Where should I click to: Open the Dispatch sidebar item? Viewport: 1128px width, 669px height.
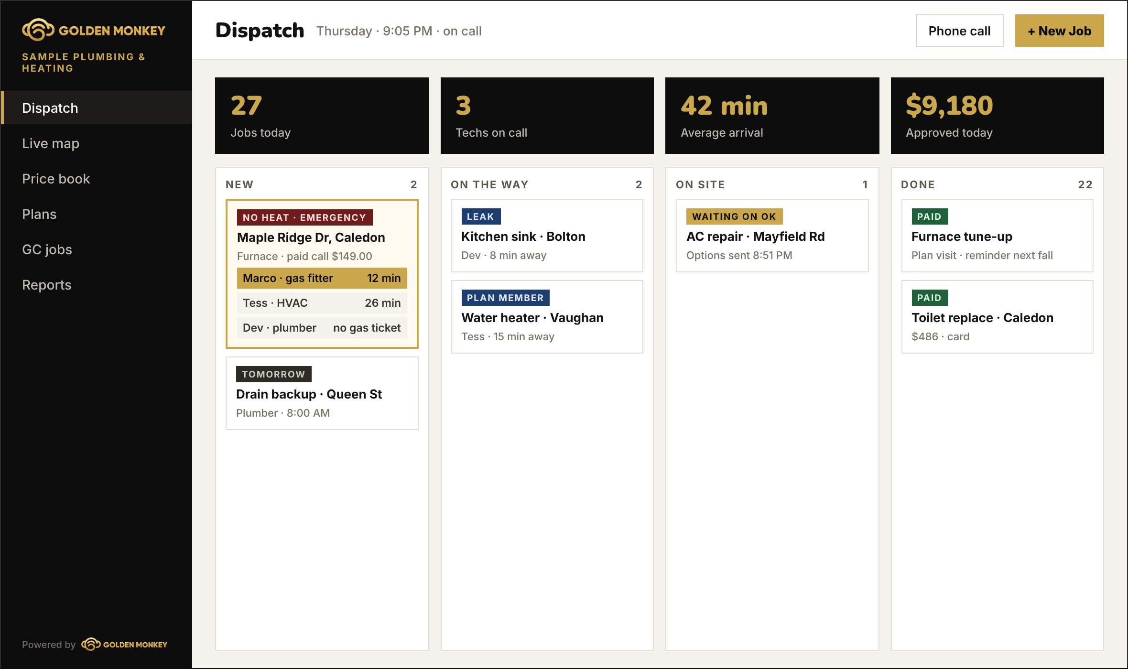pos(97,108)
